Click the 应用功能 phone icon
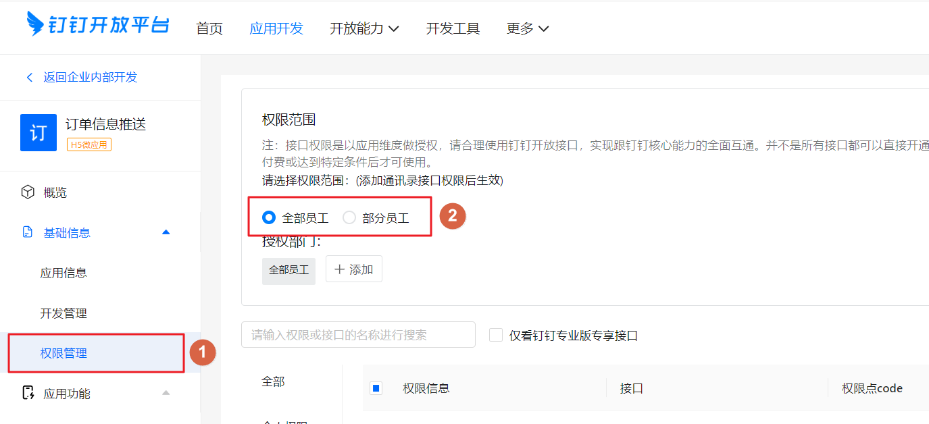929x424 pixels. (28, 393)
